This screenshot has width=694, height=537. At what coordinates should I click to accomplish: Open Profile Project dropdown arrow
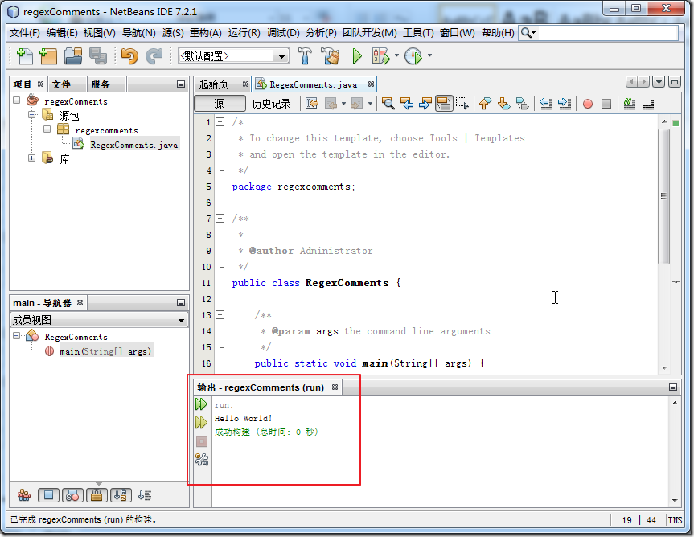[x=429, y=55]
